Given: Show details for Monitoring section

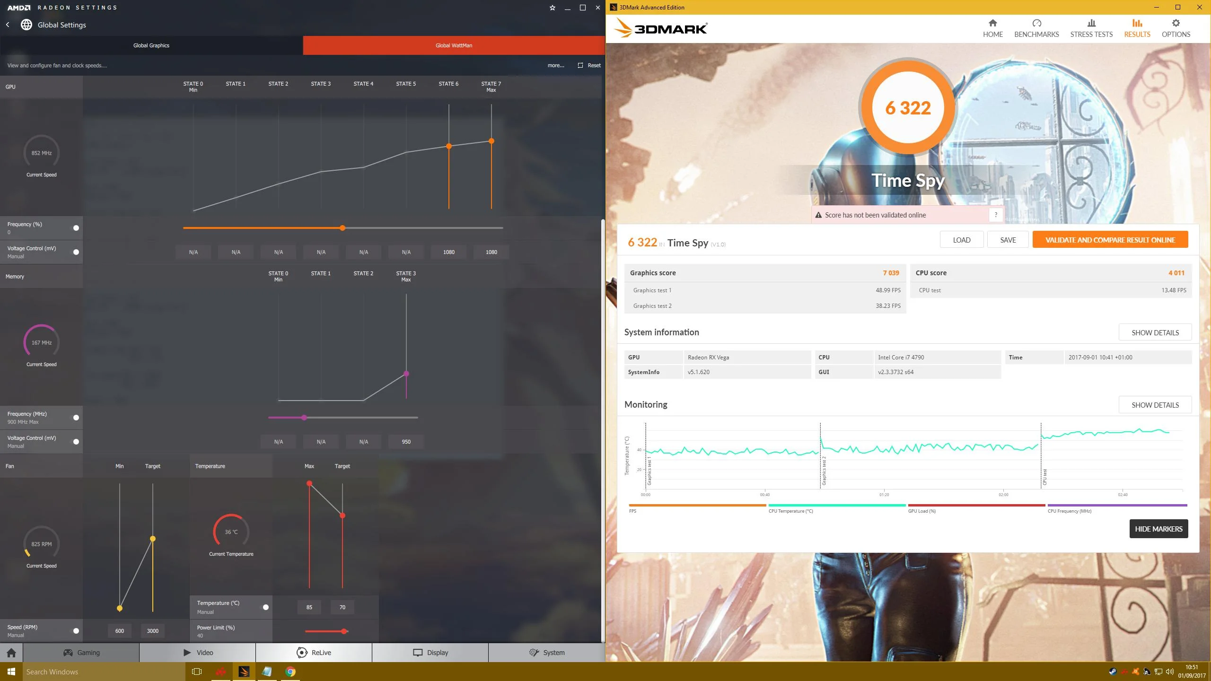Looking at the screenshot, I should (1155, 405).
